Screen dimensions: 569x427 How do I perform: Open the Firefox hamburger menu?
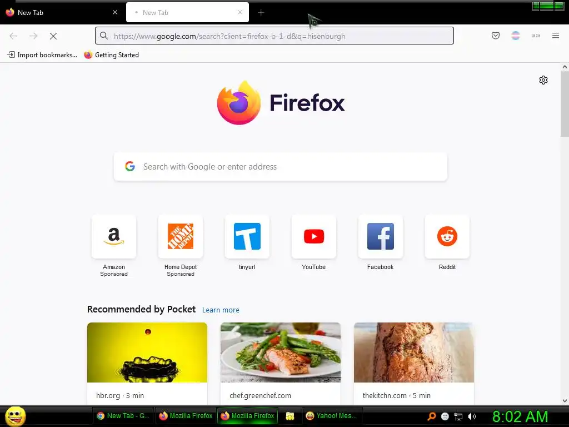point(555,36)
